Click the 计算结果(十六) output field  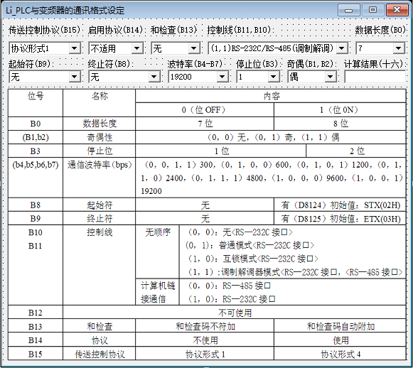pos(375,77)
